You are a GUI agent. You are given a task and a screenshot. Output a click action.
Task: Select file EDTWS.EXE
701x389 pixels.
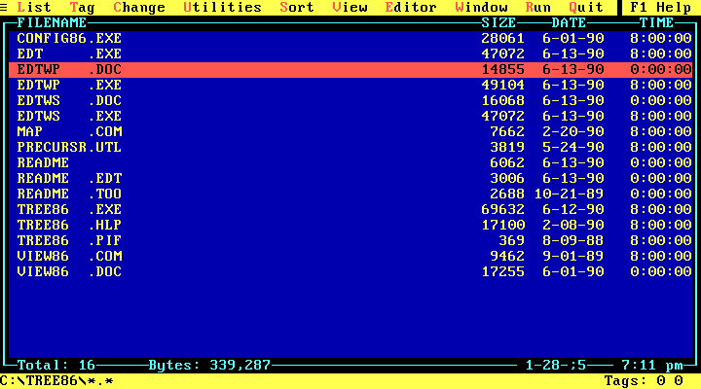click(350, 116)
